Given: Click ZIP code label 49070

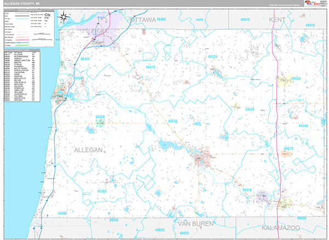Looking at the screenshot, I should pyautogui.click(x=288, y=148).
